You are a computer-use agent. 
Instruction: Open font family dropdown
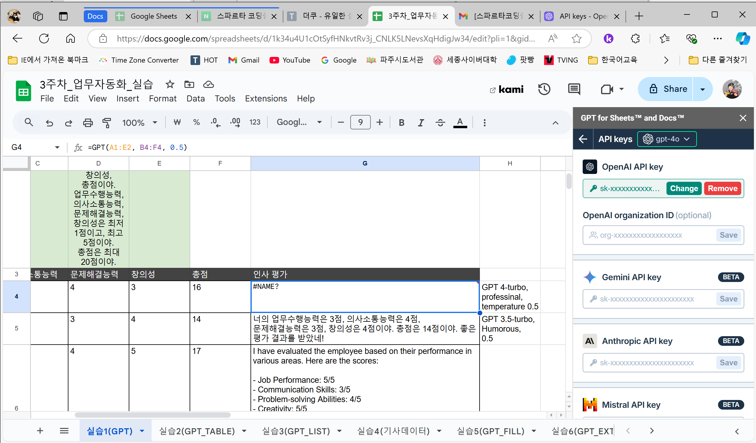pos(299,122)
